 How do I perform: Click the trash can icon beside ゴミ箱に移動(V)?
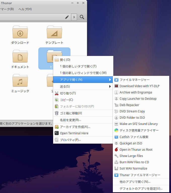pos(57,113)
